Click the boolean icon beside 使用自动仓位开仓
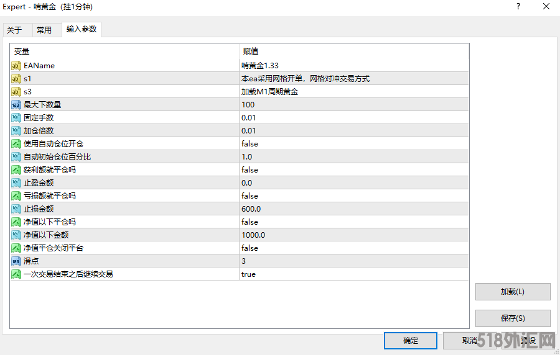 pos(16,144)
